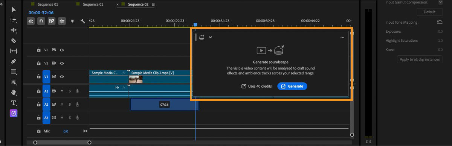Click the Exposure value 0.0
This screenshot has width=452, height=146.
click(x=440, y=32)
